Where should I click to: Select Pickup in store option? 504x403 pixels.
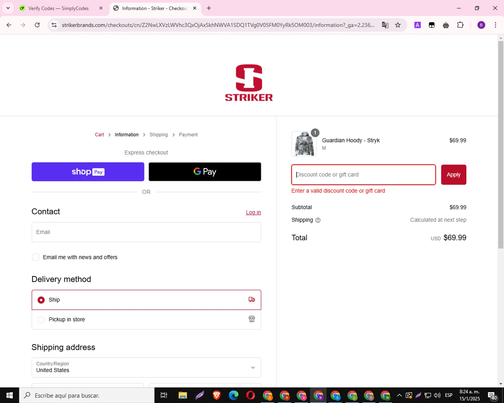[x=146, y=319]
